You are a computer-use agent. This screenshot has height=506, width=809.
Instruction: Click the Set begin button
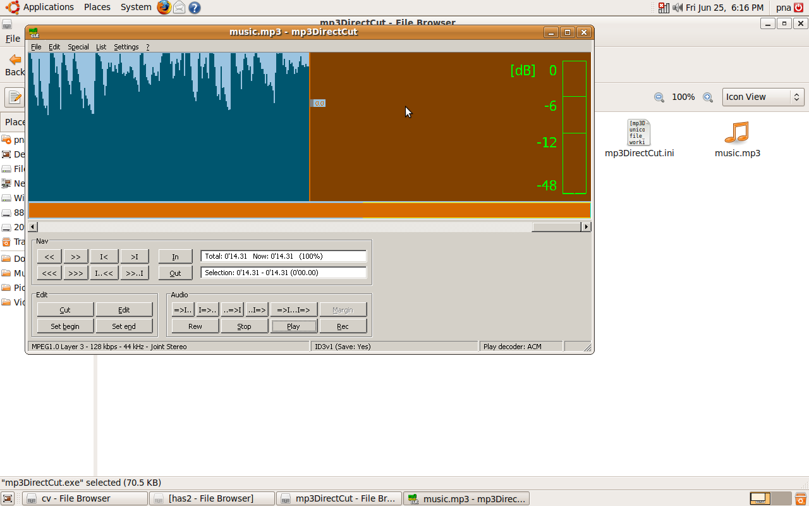point(64,326)
